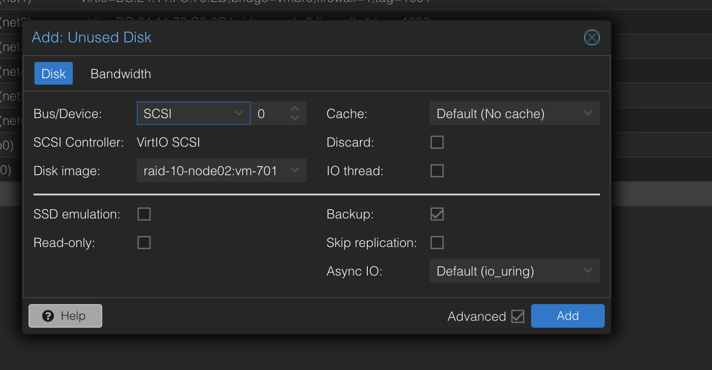Viewport: 712px width, 370px height.
Task: Click the Add: Unused Disk title
Action: pos(91,37)
